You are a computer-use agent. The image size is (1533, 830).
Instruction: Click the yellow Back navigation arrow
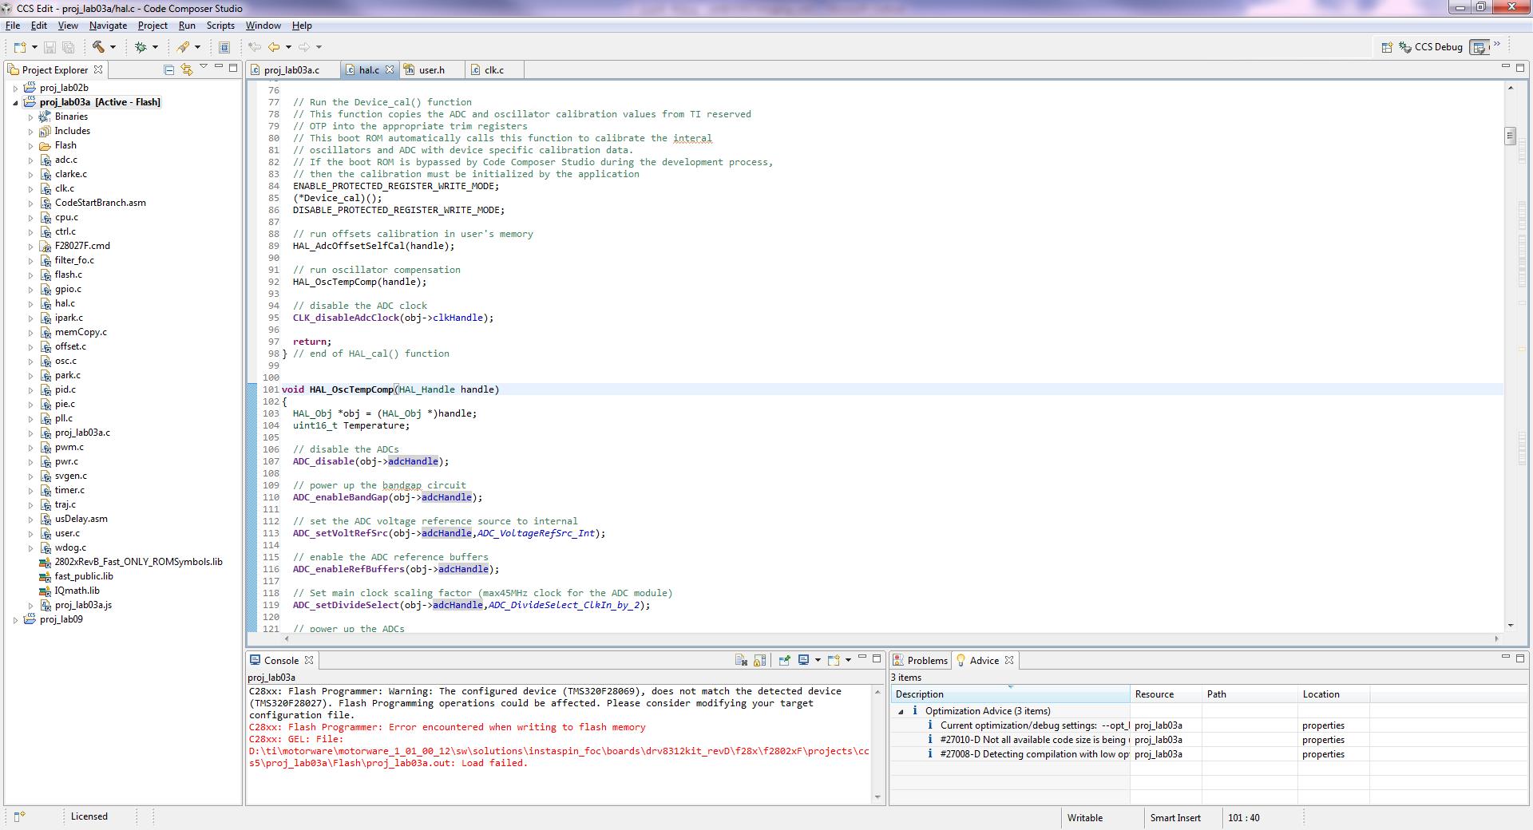[x=274, y=47]
